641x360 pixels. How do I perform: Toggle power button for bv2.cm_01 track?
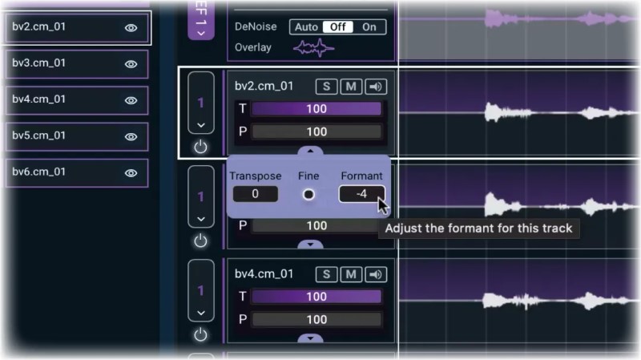200,147
